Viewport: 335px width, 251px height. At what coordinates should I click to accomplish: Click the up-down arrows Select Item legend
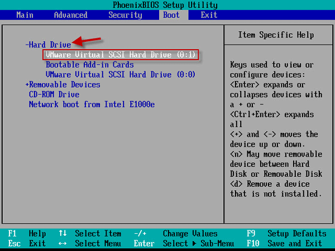click(x=90, y=234)
